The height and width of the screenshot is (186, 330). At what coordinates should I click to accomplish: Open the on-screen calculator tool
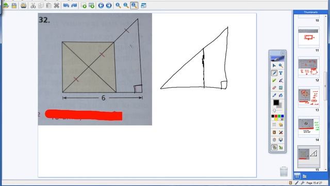coord(280,88)
